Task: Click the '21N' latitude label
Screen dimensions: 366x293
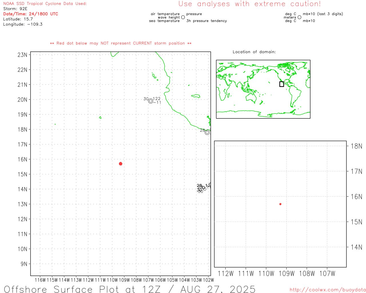Action: [23, 85]
